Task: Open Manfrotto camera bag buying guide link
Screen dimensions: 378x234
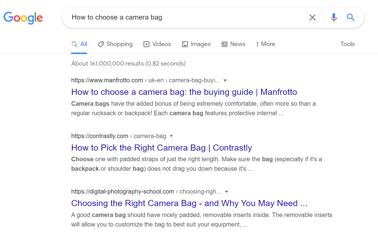Action: (184, 92)
